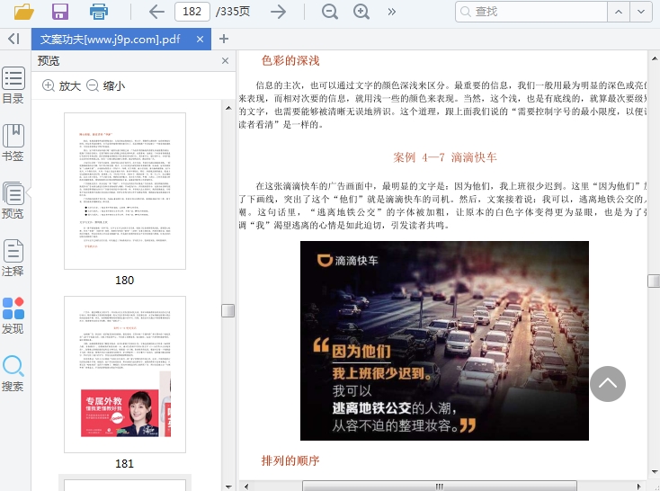The height and width of the screenshot is (491, 660).
Task: Go to the next page arrow
Action: 278,12
